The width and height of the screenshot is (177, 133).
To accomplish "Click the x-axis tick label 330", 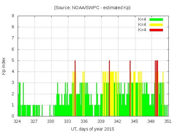I will pos(51,121).
